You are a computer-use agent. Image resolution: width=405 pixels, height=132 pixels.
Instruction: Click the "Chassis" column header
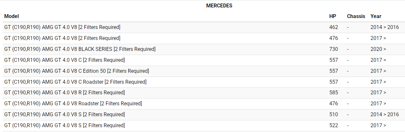click(356, 16)
